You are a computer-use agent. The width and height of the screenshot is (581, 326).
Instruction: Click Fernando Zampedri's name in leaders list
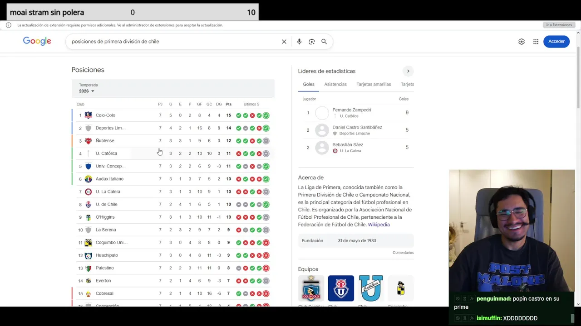[352, 110]
